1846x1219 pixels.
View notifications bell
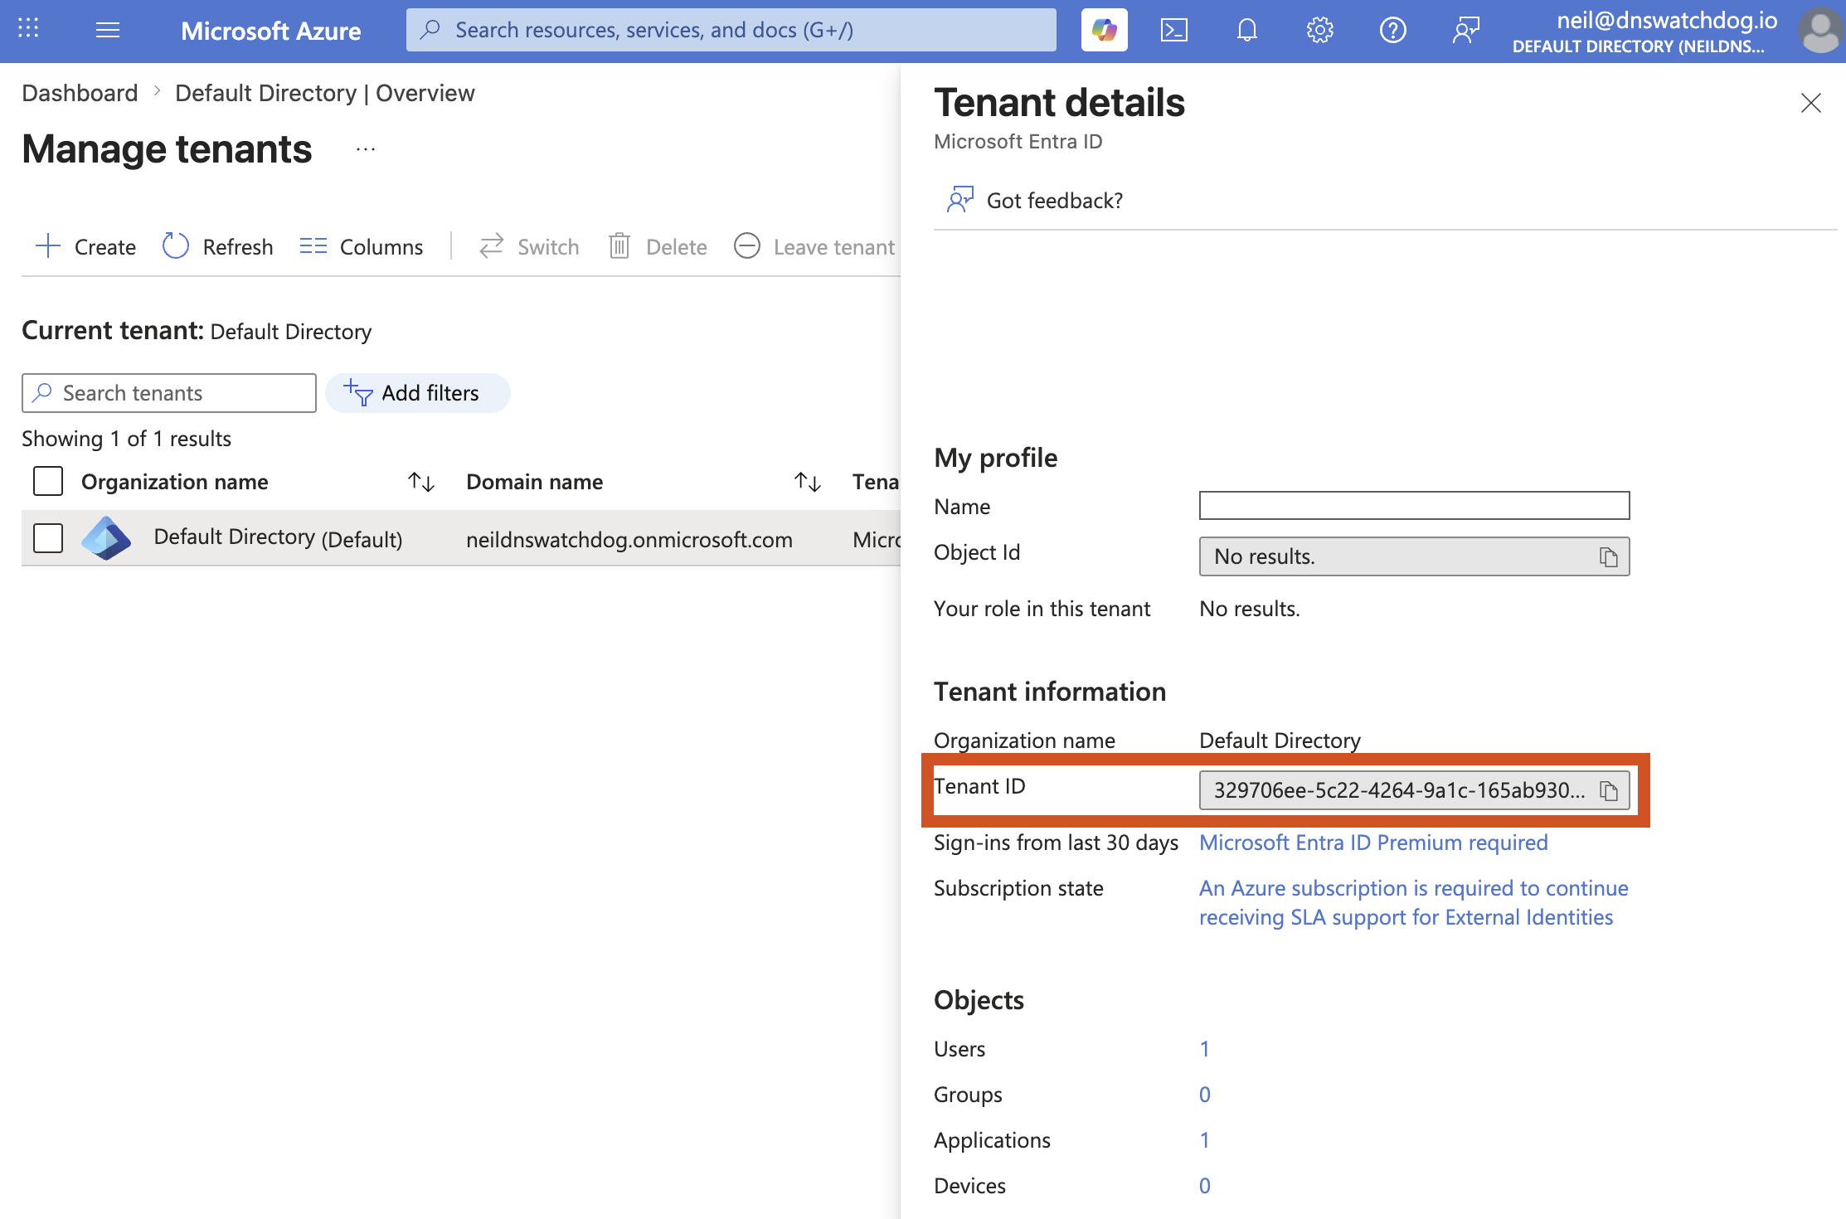[1246, 31]
